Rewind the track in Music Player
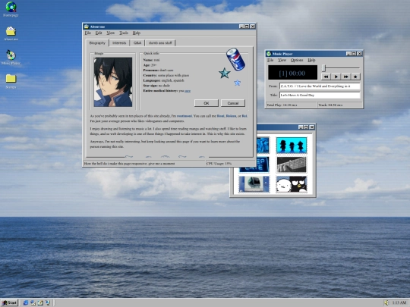Screen dimensions: 410x307 [x=326, y=77]
